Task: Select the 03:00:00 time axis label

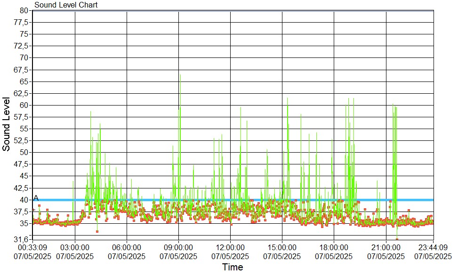Action: click(x=75, y=247)
